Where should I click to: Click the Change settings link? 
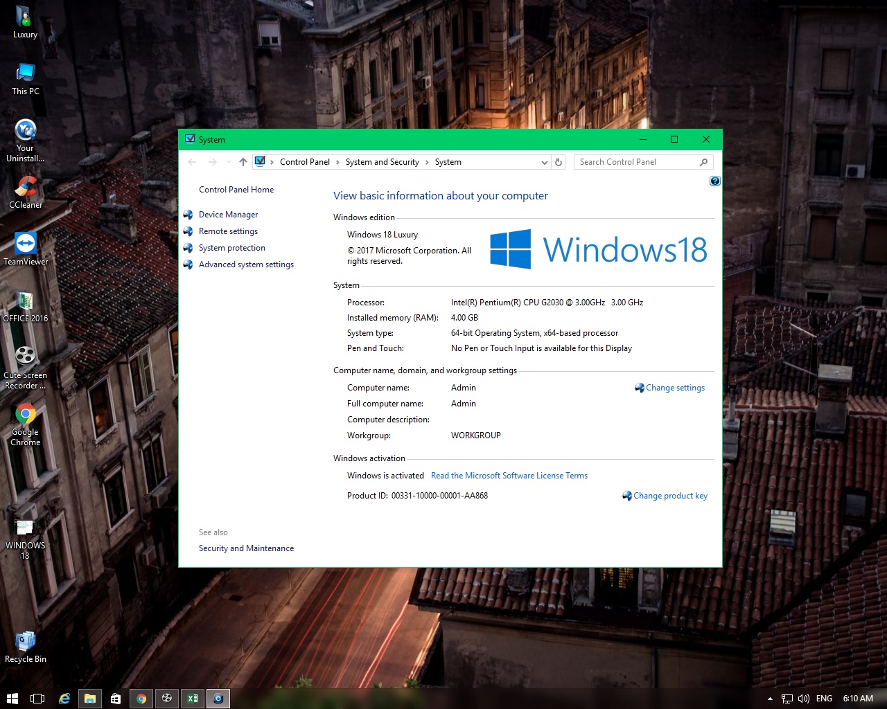pyautogui.click(x=675, y=388)
